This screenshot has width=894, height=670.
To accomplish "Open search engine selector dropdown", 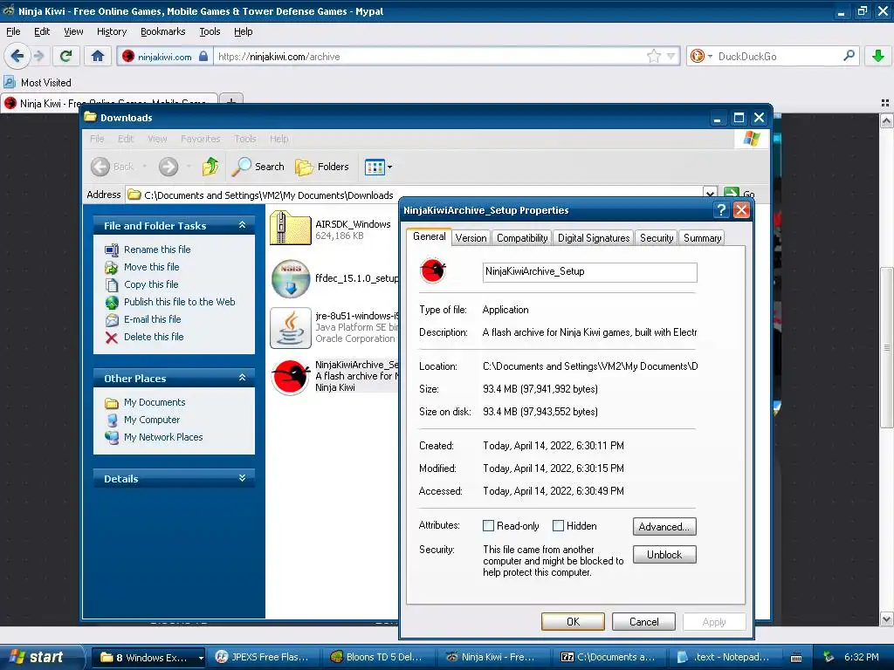I will tap(710, 56).
